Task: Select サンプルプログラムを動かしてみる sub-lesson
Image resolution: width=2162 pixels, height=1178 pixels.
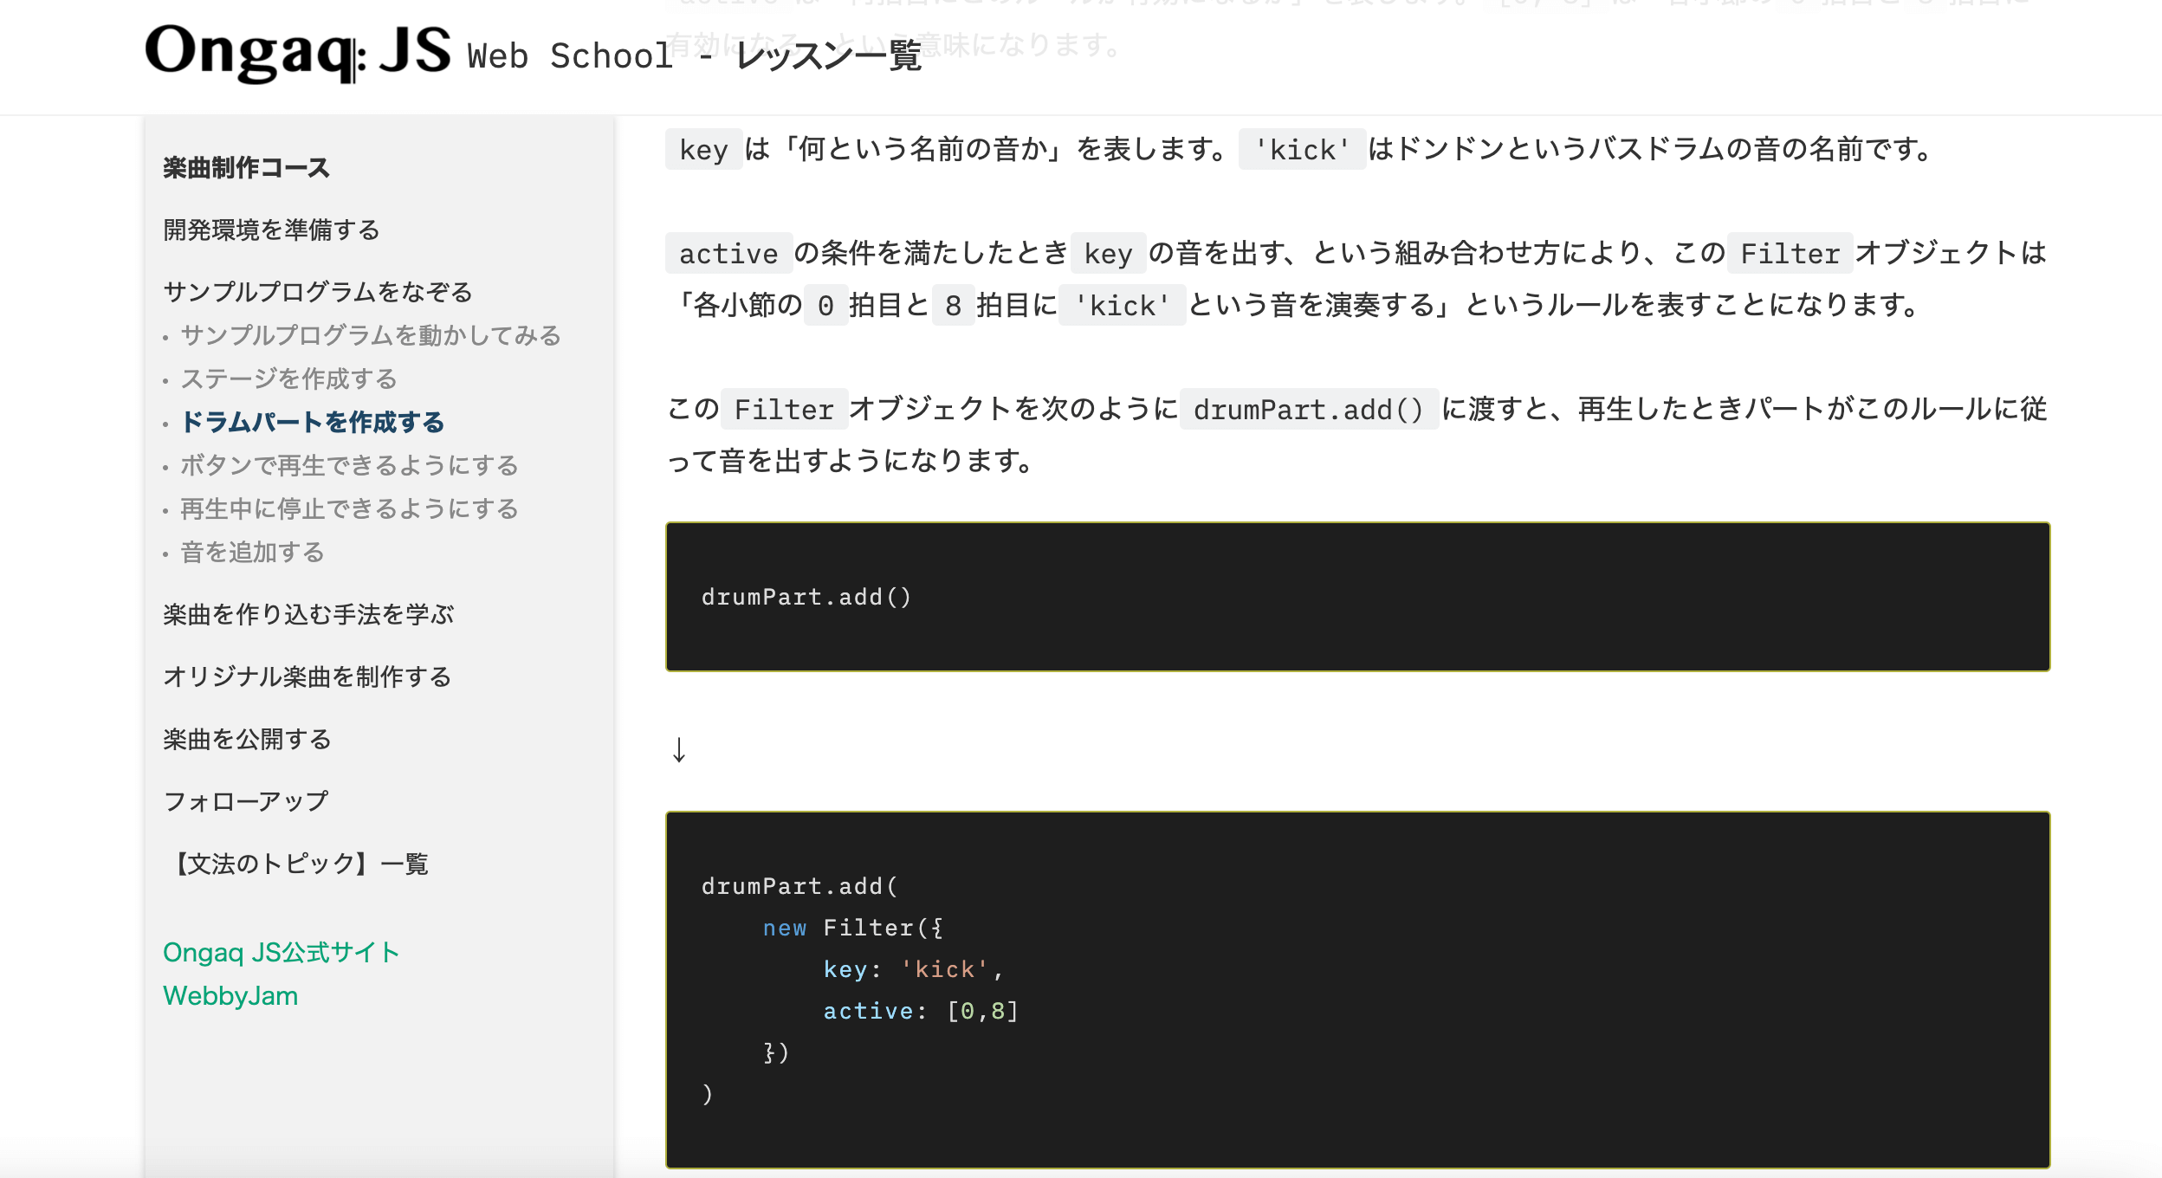Action: (x=371, y=335)
